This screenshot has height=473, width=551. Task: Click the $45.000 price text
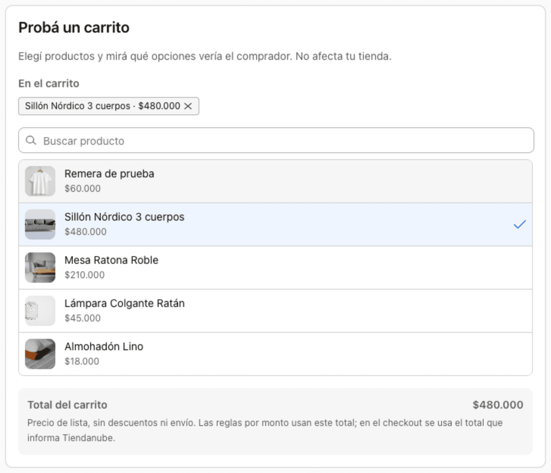coord(83,318)
